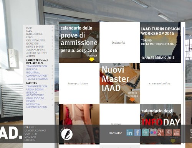192x148 pixels.
Task: Expand the CORSI menu plus sign
Action: (52, 37)
